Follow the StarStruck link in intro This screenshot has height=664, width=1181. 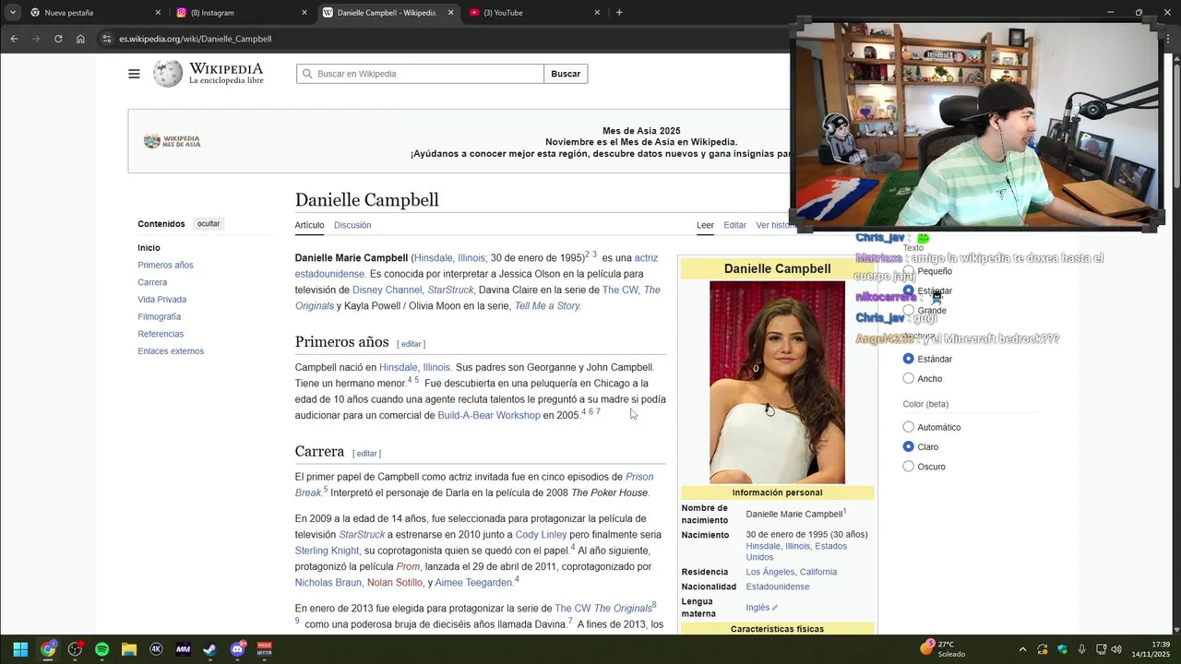(450, 290)
